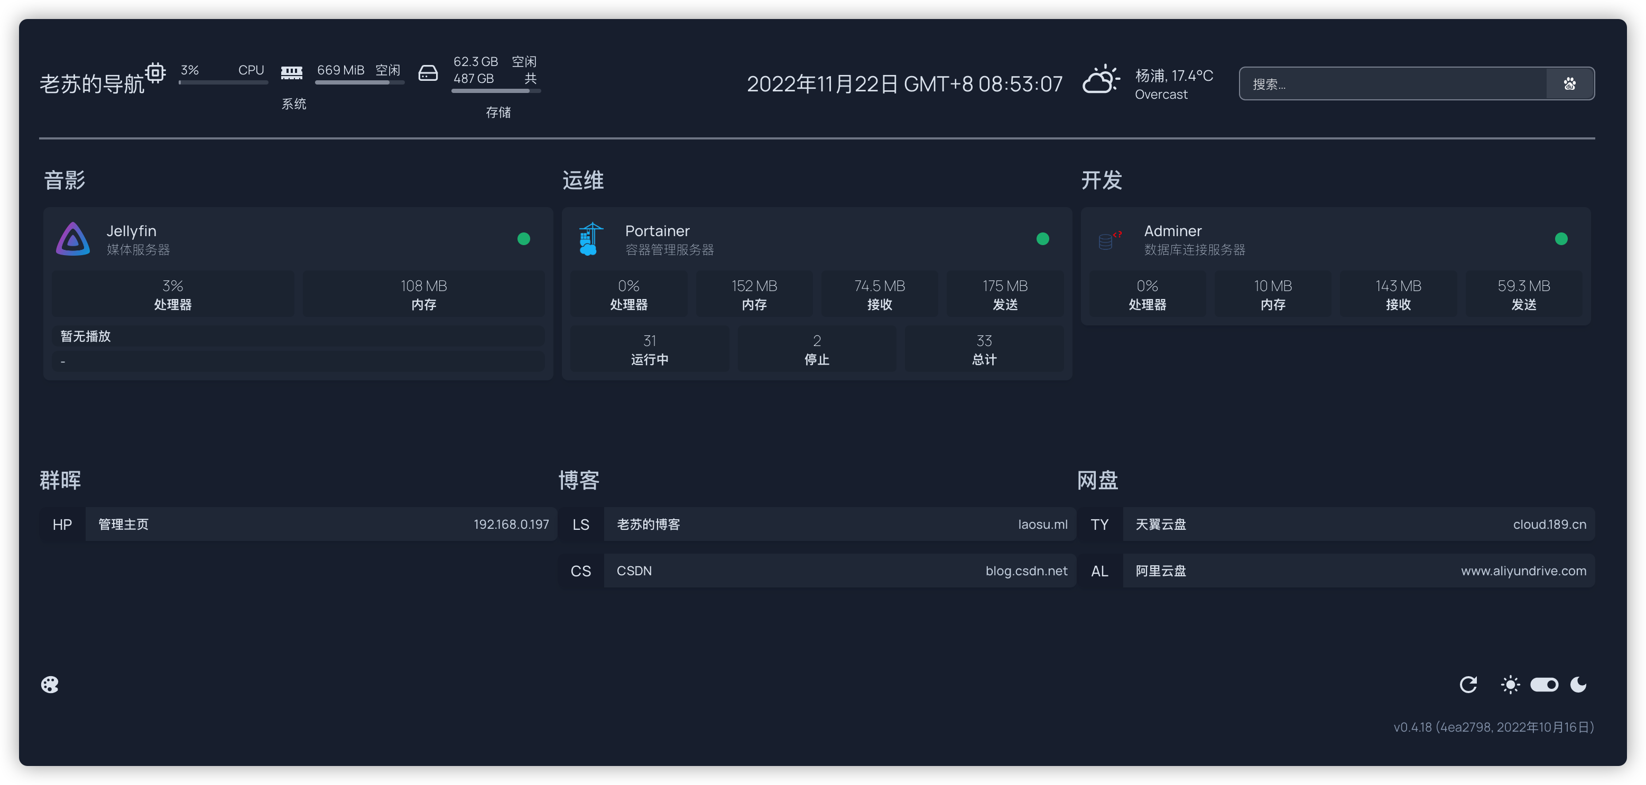Image resolution: width=1646 pixels, height=785 pixels.
Task: Click the 192.168.0.197 address text
Action: [x=511, y=525]
